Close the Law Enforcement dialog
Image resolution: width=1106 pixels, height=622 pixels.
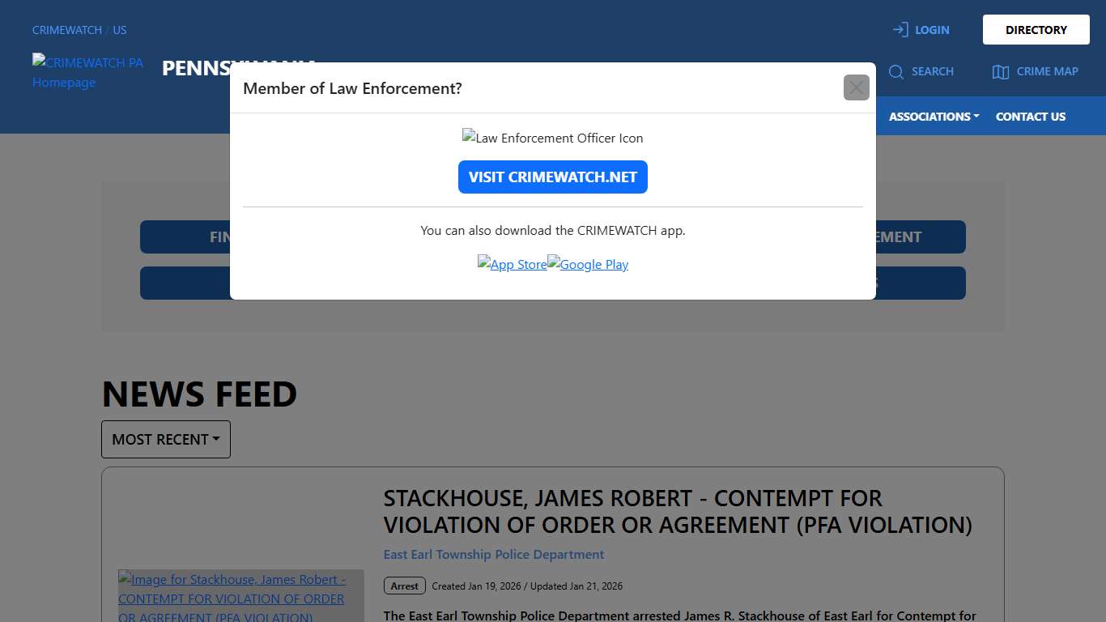pyautogui.click(x=856, y=87)
